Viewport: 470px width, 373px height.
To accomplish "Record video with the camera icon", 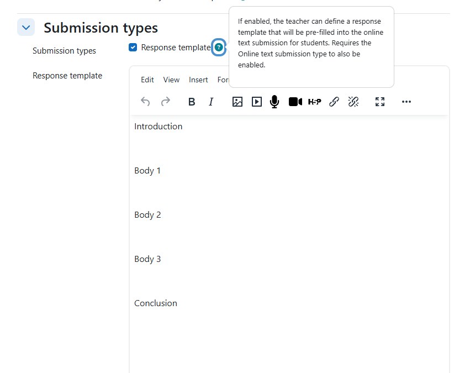I will [x=295, y=102].
